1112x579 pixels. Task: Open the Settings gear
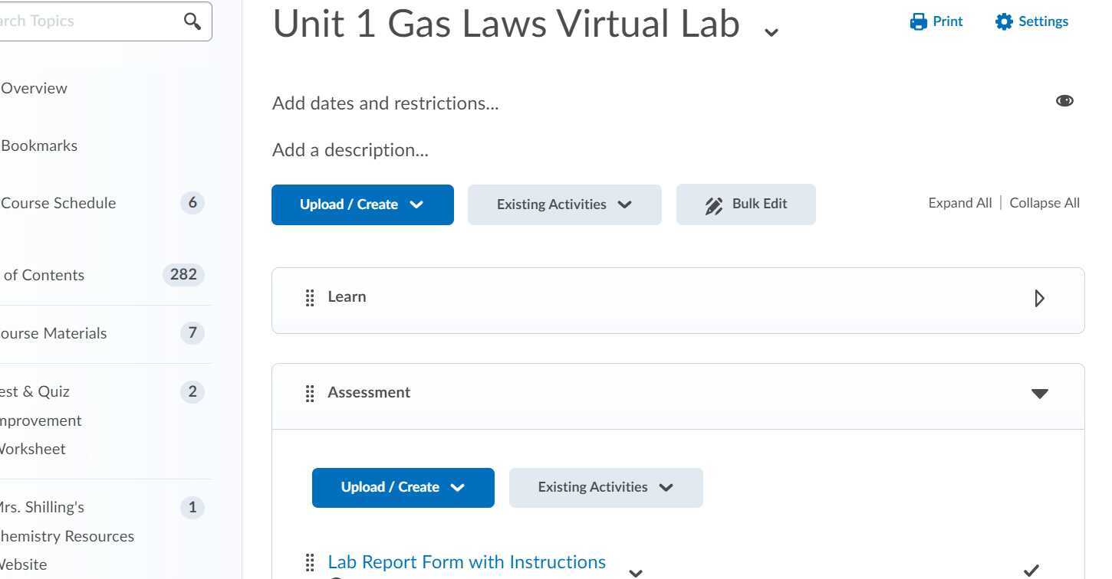[x=1004, y=21]
